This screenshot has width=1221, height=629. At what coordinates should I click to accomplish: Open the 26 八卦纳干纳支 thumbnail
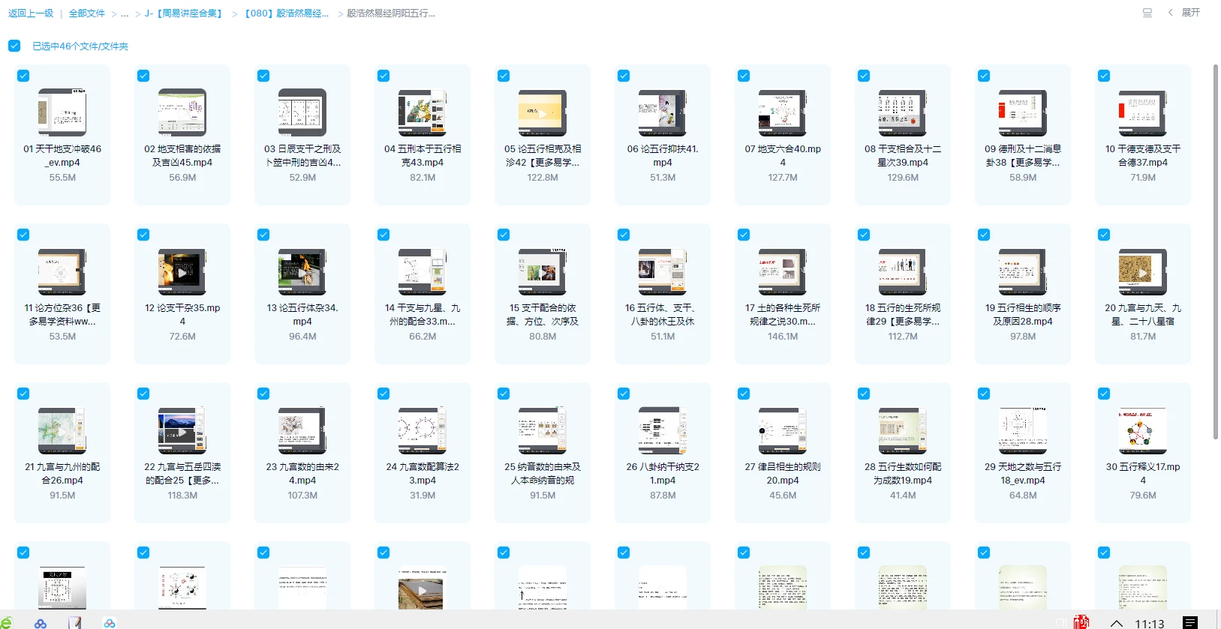663,430
